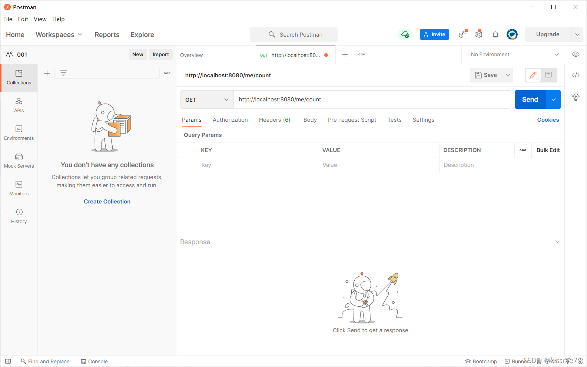Open the HTTP method GET dropdown
The image size is (587, 367).
207,100
